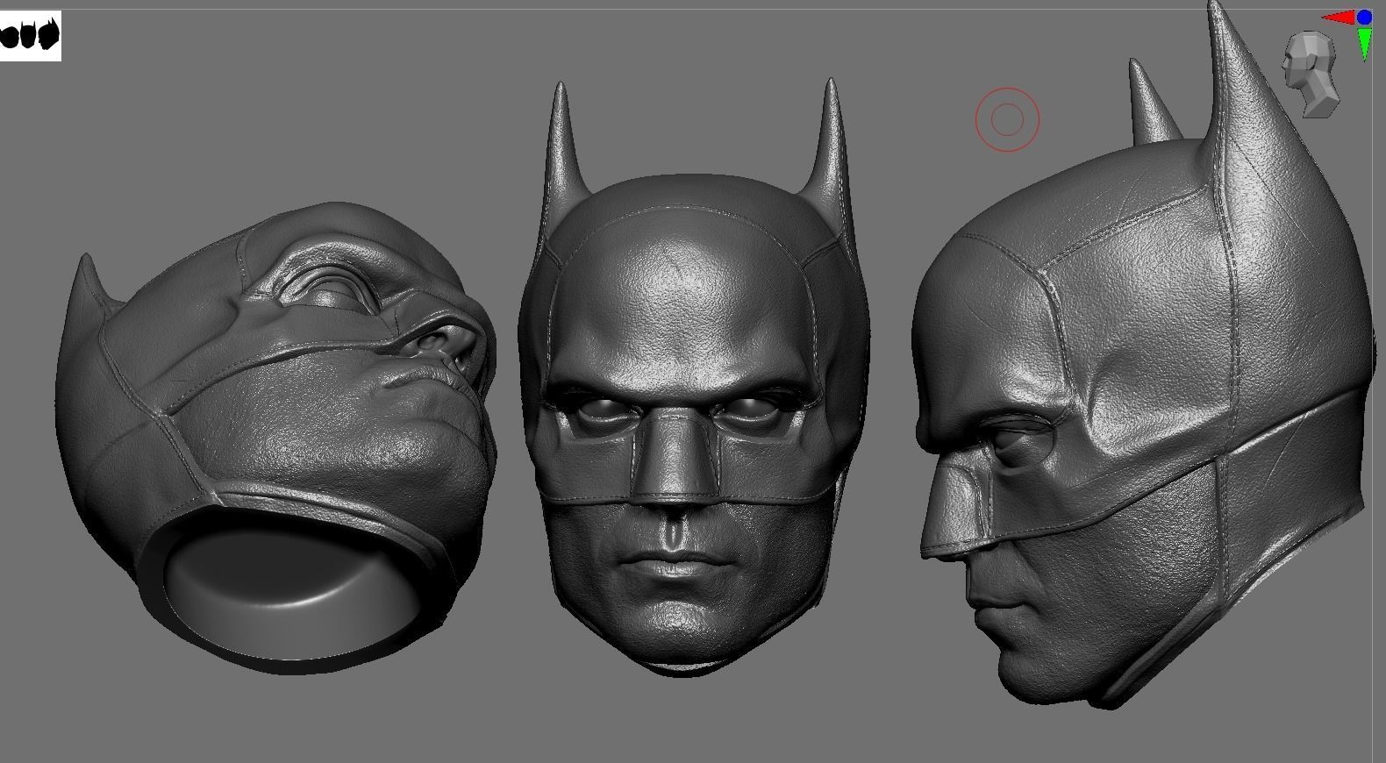Click the red X-axis cone

[1338, 18]
